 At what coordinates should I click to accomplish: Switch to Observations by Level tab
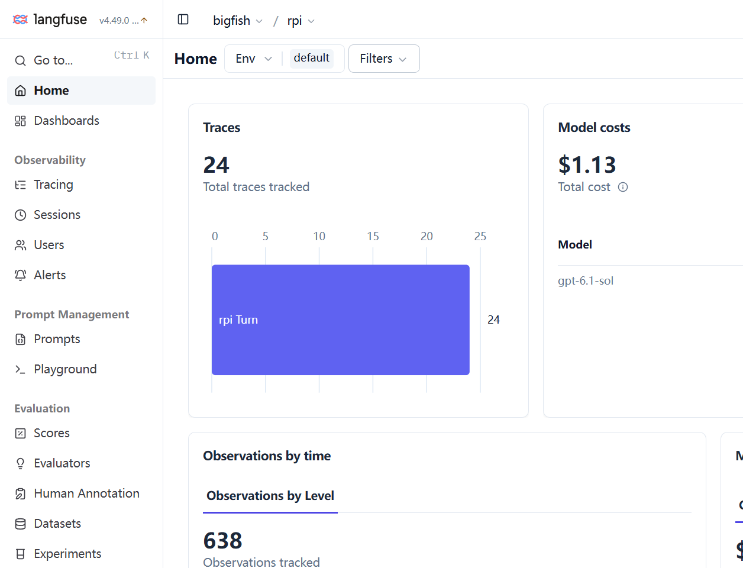point(270,496)
